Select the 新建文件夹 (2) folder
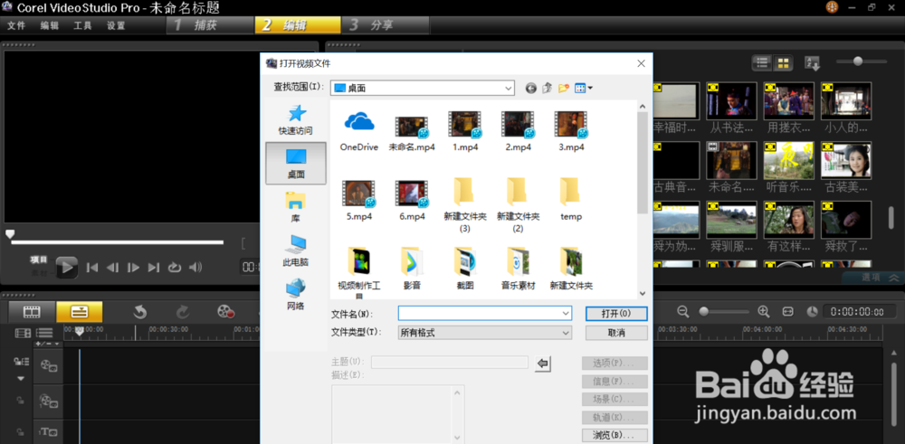The width and height of the screenshot is (905, 444). (x=518, y=205)
